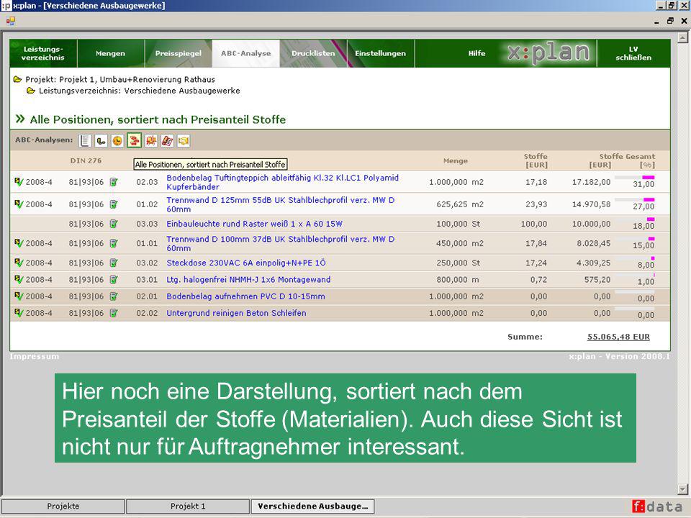Click the Menge column header
This screenshot has width=691, height=518.
coord(455,160)
